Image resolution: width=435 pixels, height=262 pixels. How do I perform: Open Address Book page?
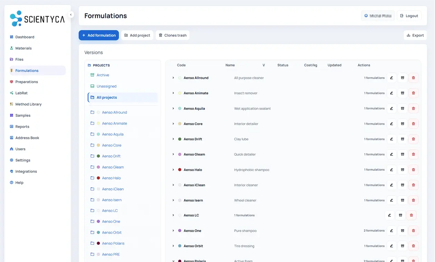(38, 138)
